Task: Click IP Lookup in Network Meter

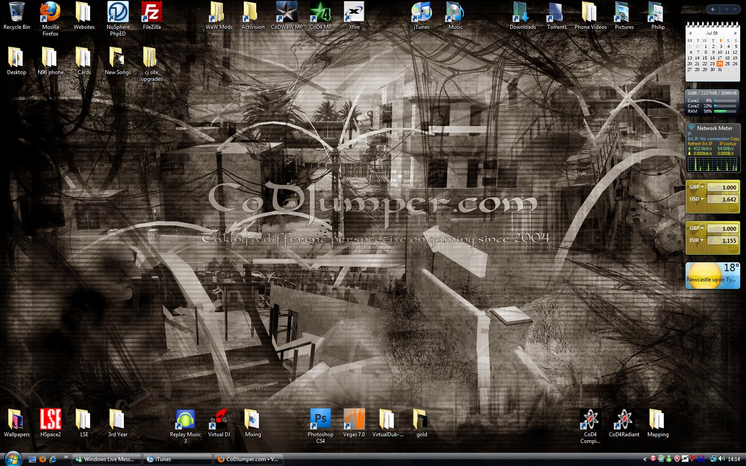Action: [x=728, y=144]
